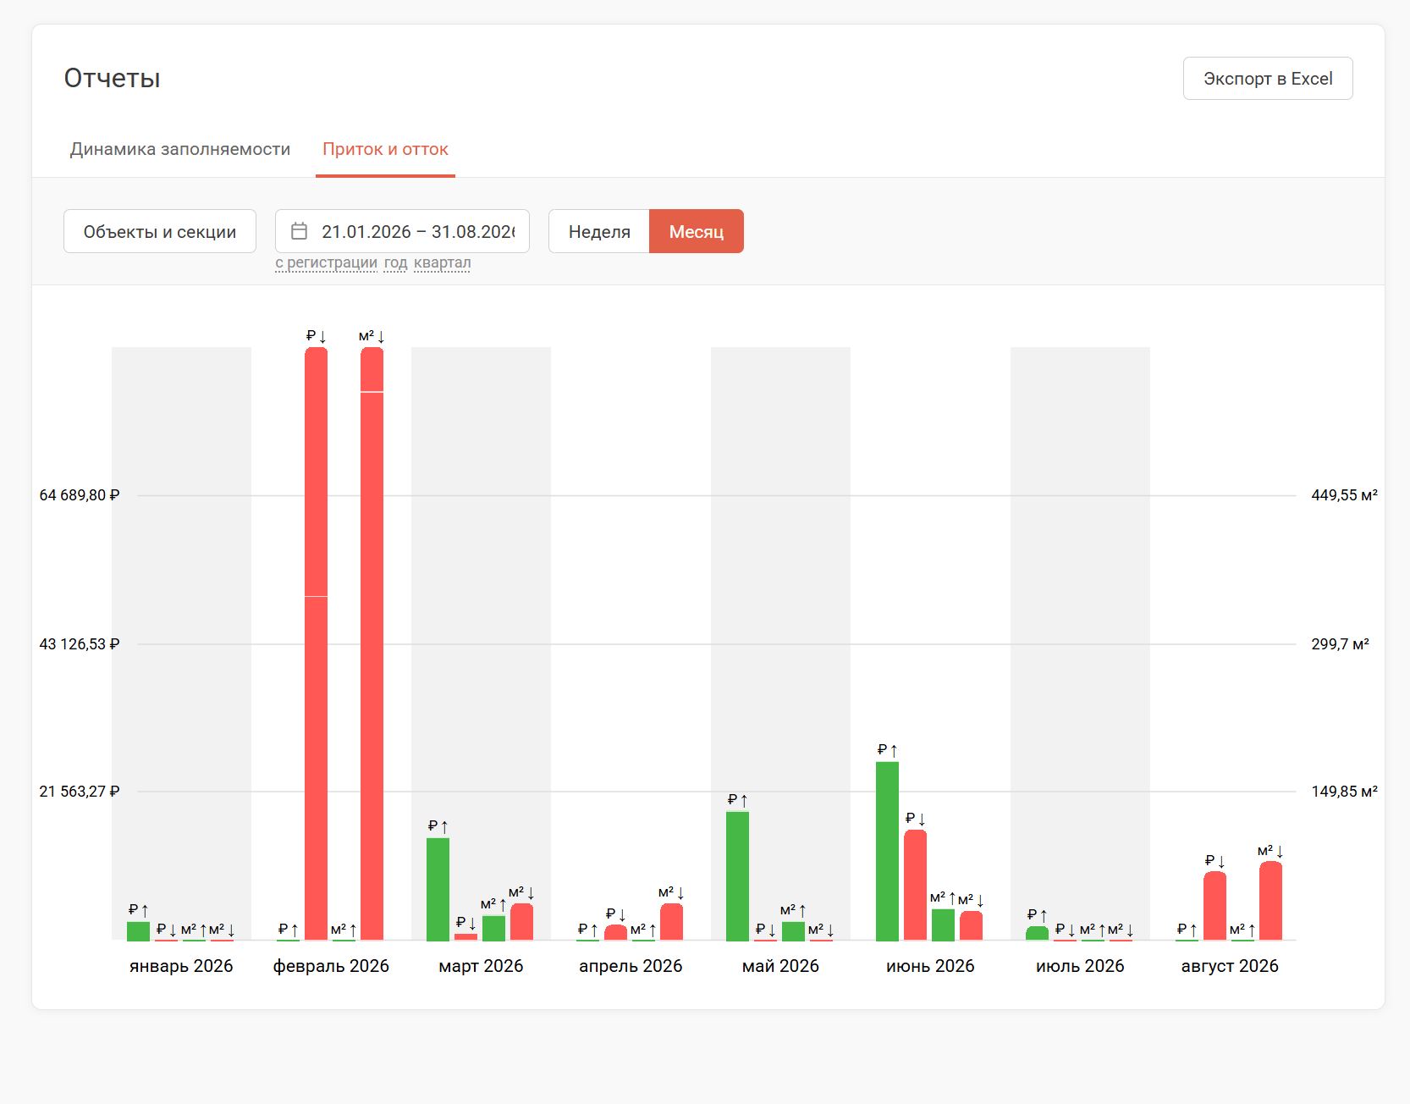
Task: Select the Приток и отток tab
Action: point(385,149)
